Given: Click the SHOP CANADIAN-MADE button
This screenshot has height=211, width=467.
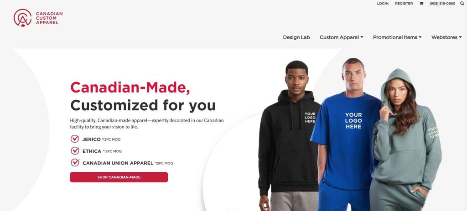Looking at the screenshot, I should (x=119, y=177).
